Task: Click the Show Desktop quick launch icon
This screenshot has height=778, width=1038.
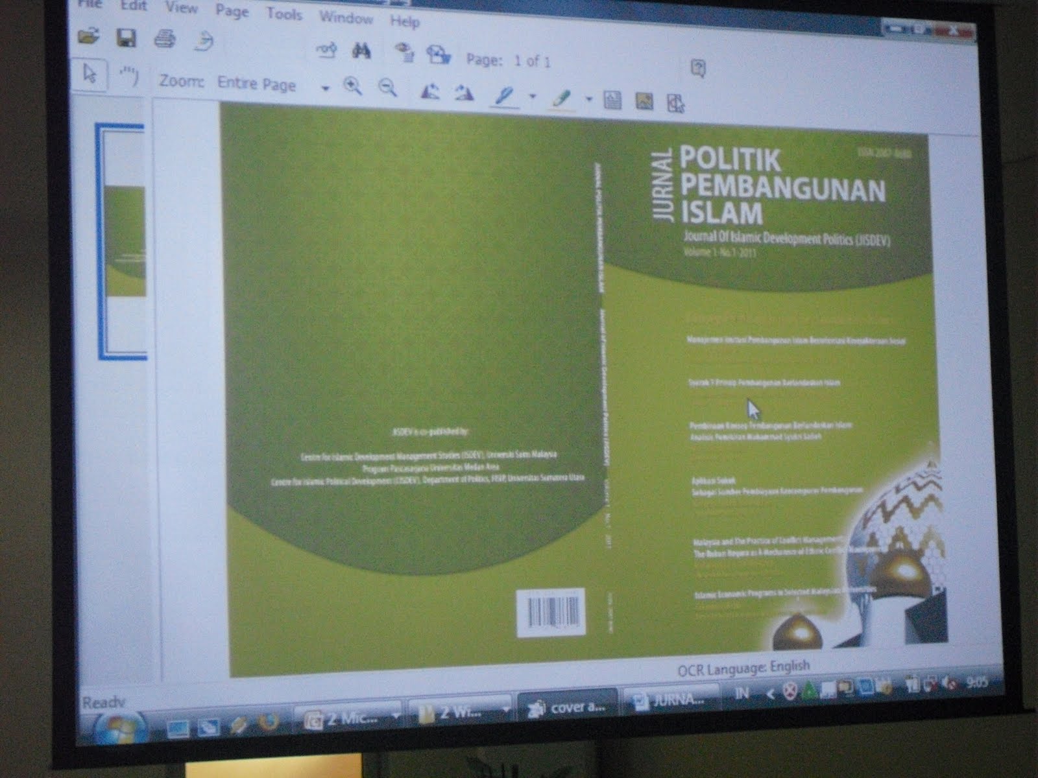Action: (178, 729)
